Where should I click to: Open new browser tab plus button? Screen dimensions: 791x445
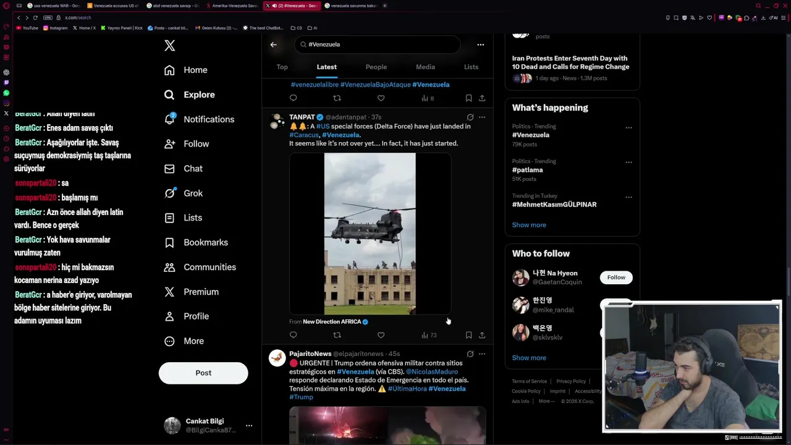pyautogui.click(x=385, y=6)
